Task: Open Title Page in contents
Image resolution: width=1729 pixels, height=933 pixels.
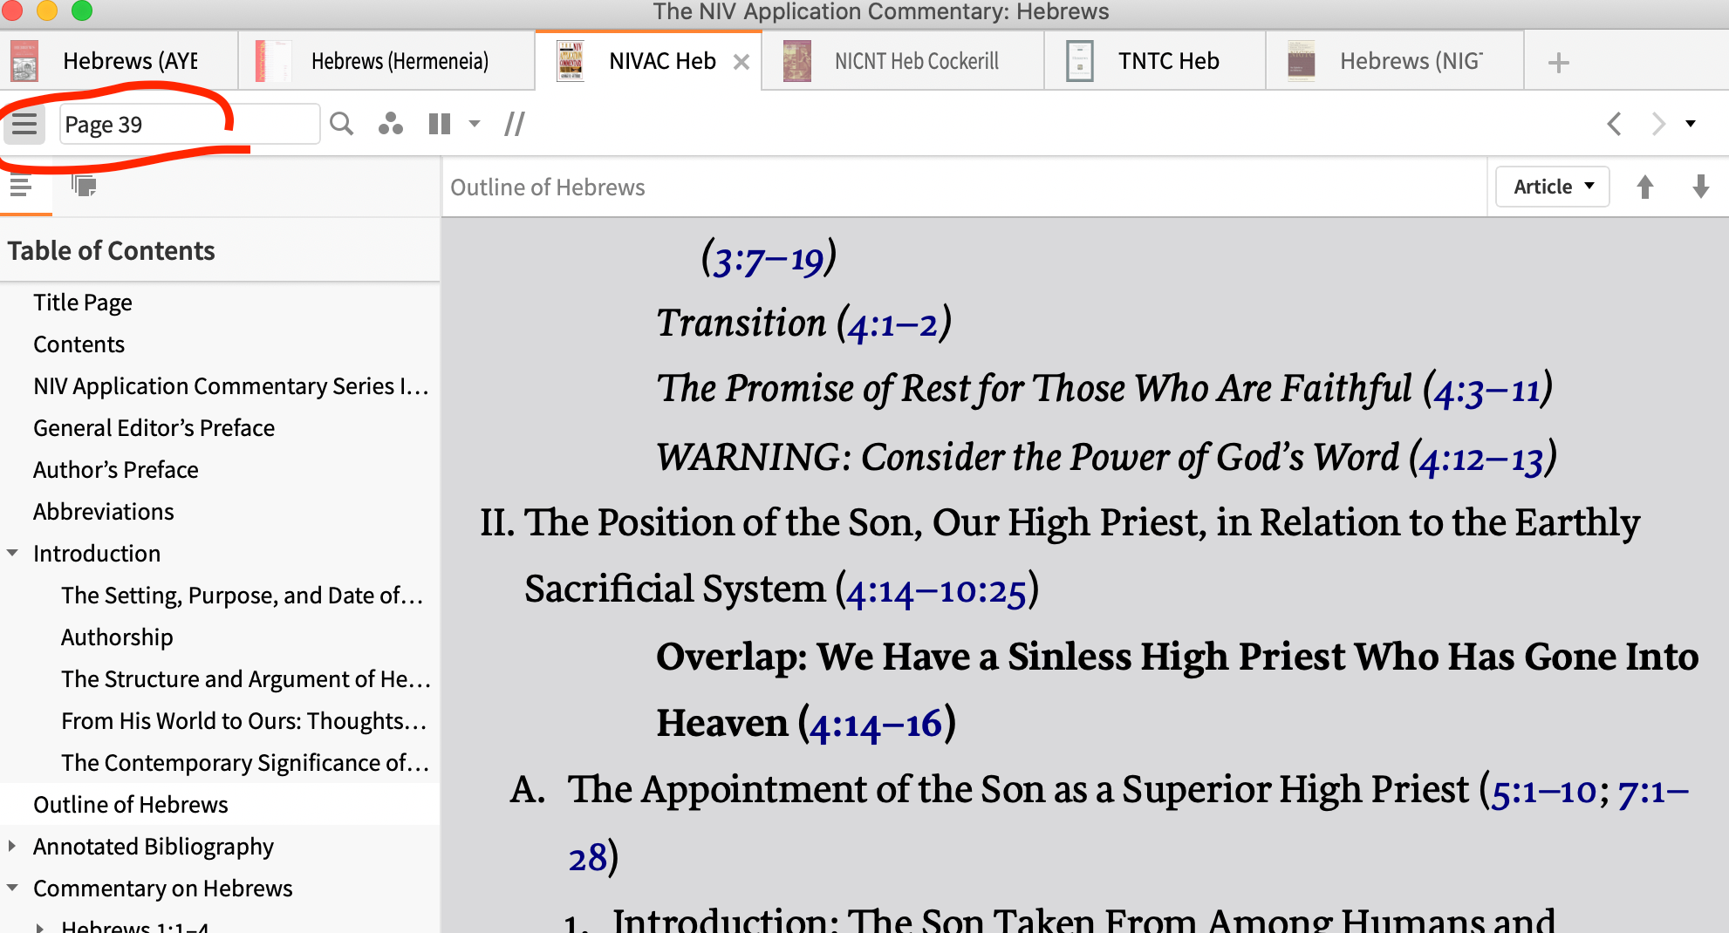Action: [82, 303]
